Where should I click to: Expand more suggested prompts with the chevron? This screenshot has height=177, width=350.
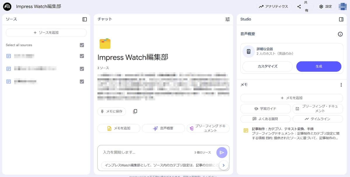pyautogui.click(x=224, y=165)
